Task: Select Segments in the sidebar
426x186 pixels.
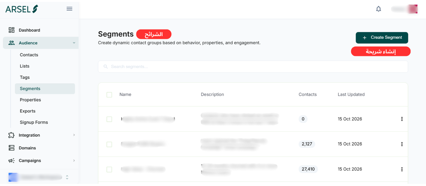Action: (45, 89)
